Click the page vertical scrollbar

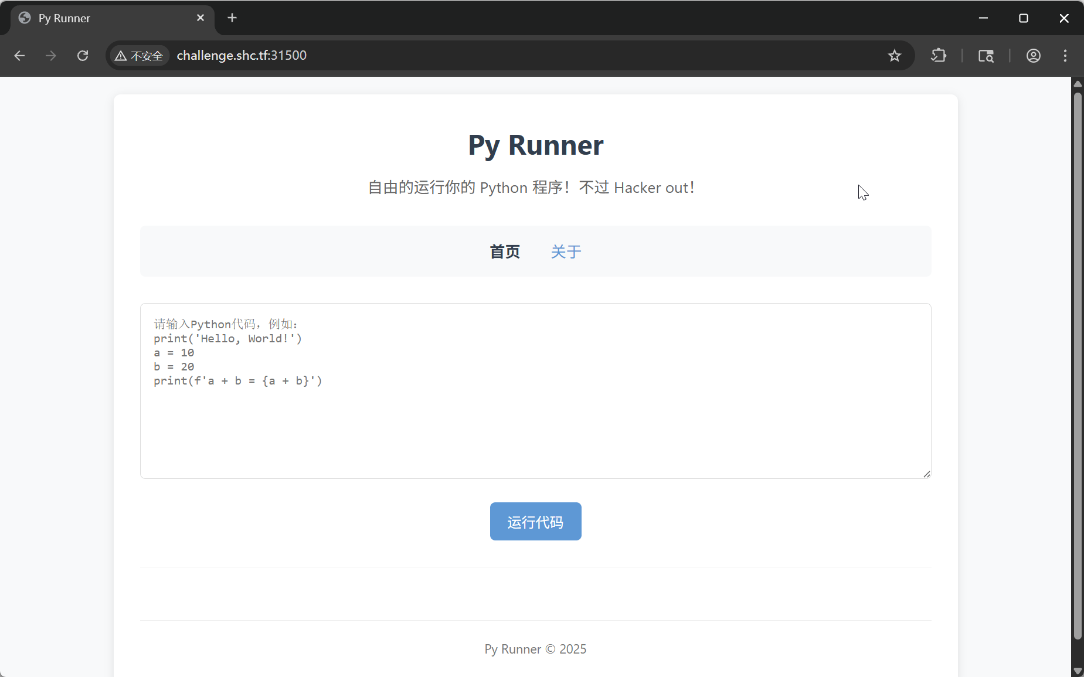(1077, 363)
